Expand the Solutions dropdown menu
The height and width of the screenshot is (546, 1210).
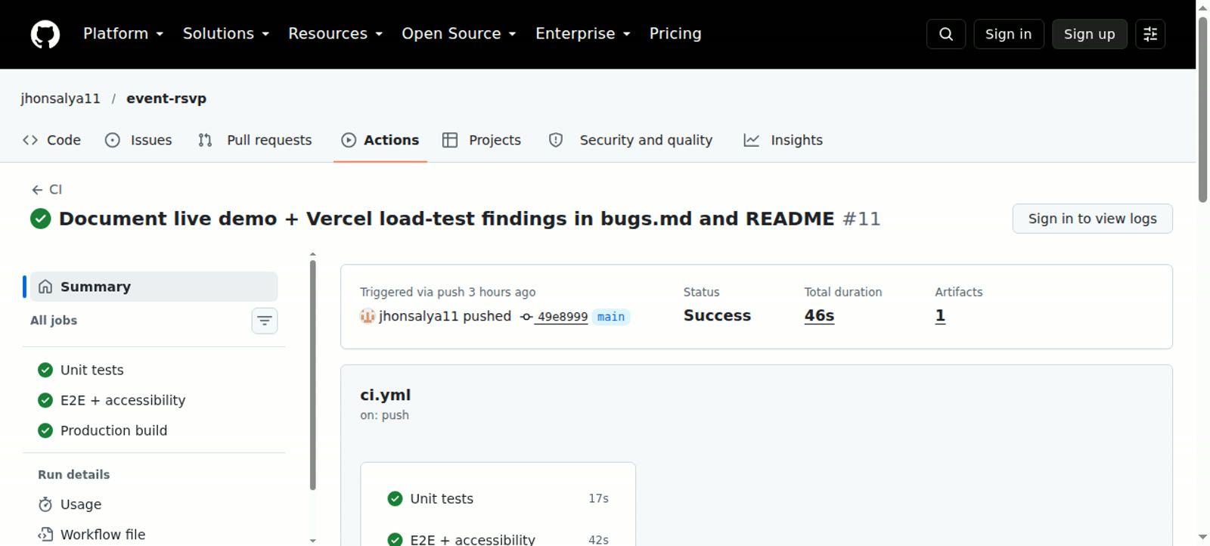226,34
